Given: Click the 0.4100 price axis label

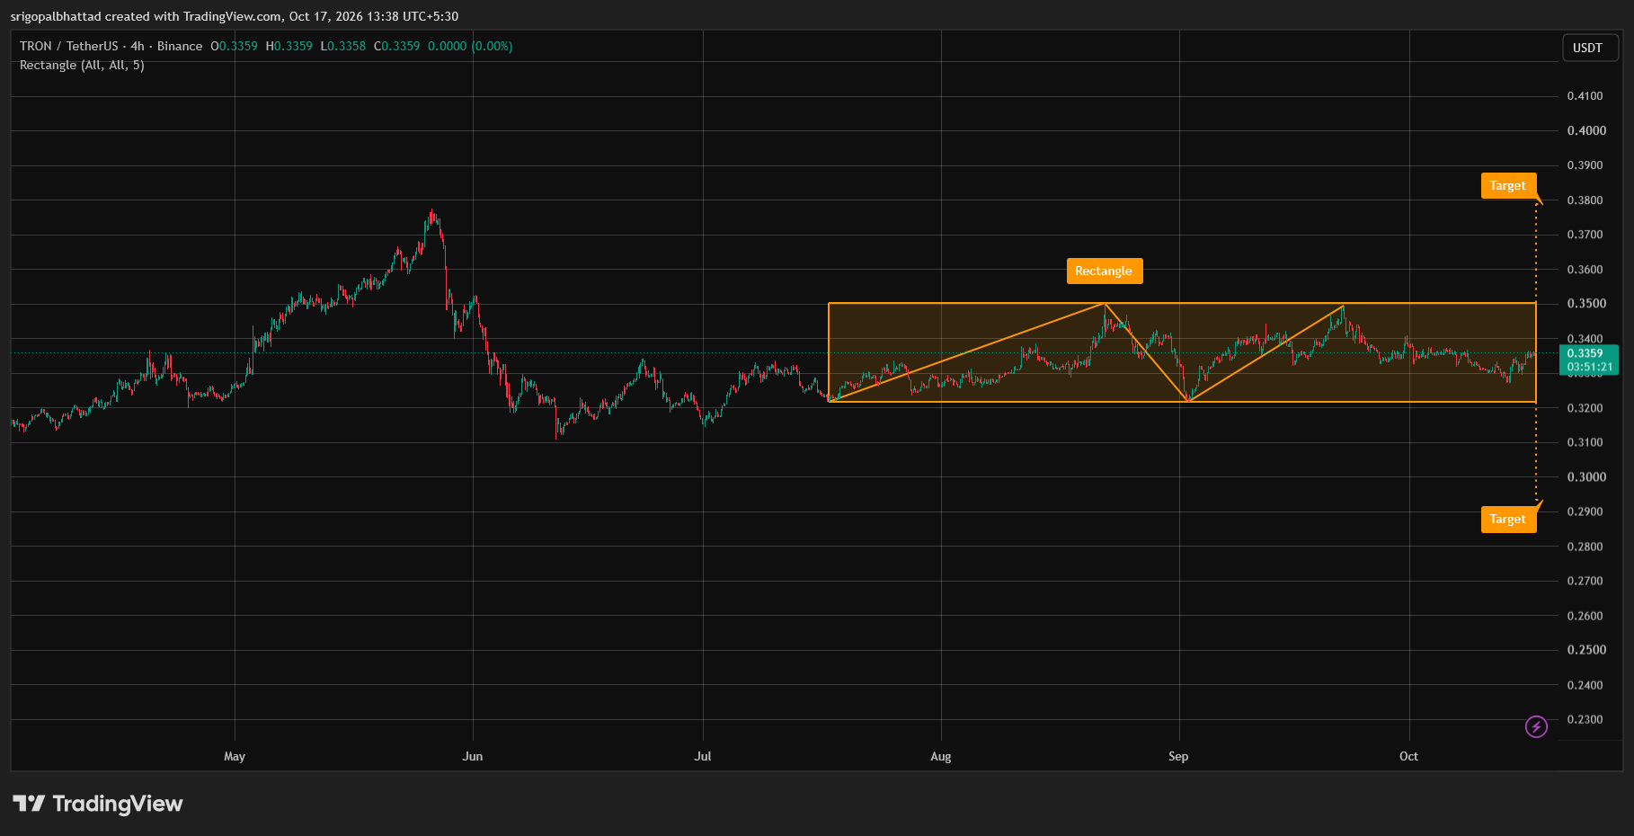Looking at the screenshot, I should (x=1585, y=96).
